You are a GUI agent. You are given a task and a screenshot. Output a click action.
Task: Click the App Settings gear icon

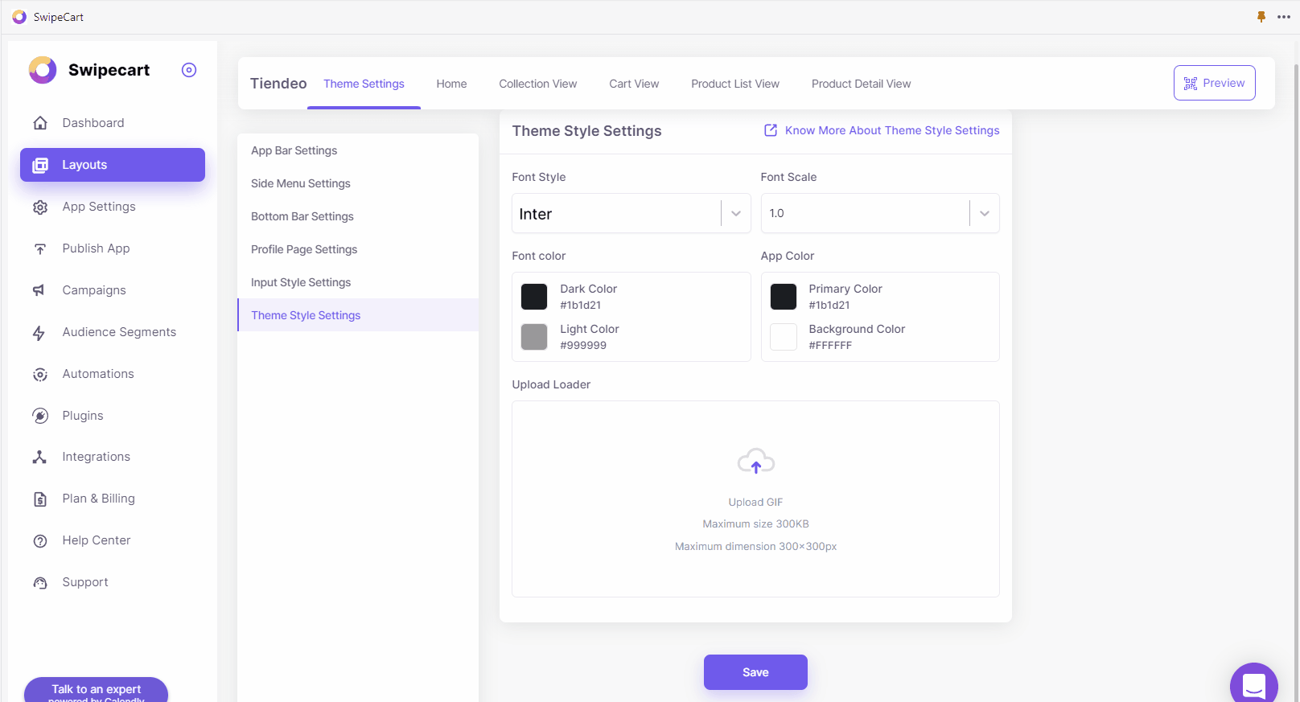tap(40, 207)
